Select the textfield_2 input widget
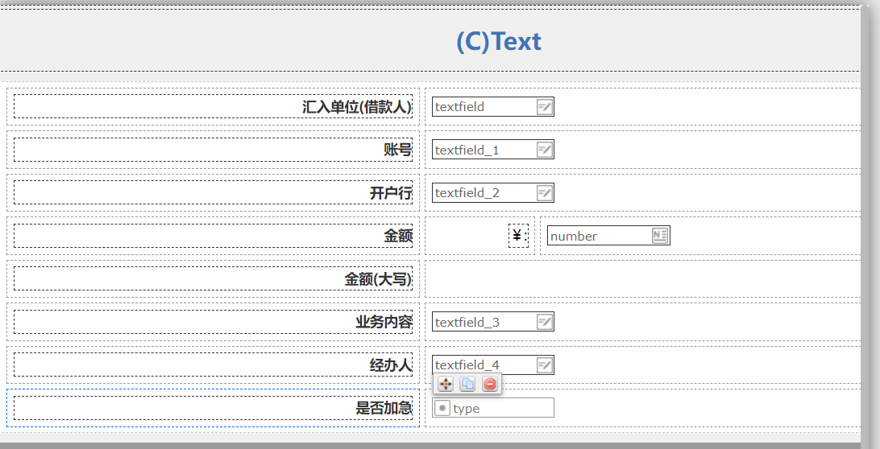Image resolution: width=880 pixels, height=449 pixels. [x=492, y=193]
